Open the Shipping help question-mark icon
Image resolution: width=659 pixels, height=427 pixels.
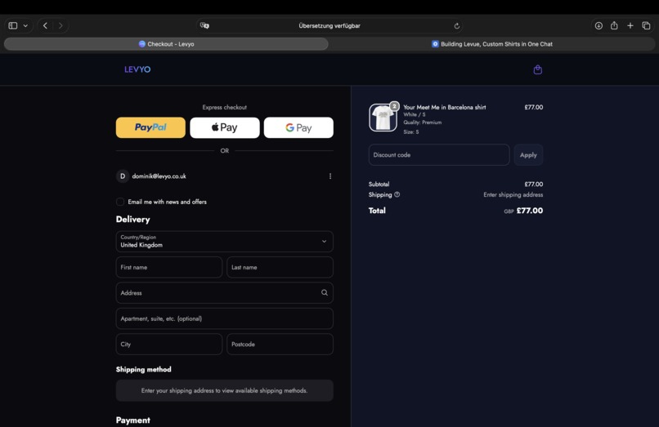(397, 194)
